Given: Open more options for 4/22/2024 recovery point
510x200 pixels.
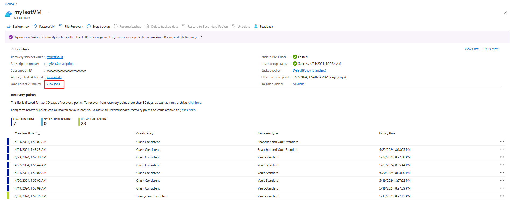Looking at the screenshot, I should point(502,165).
